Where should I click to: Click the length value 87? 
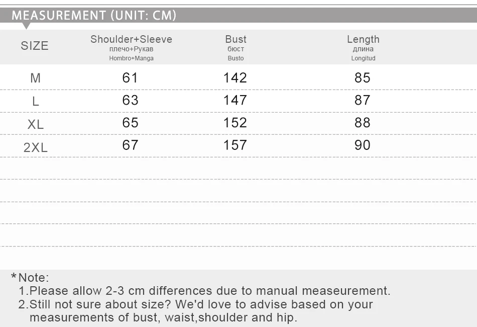click(363, 100)
